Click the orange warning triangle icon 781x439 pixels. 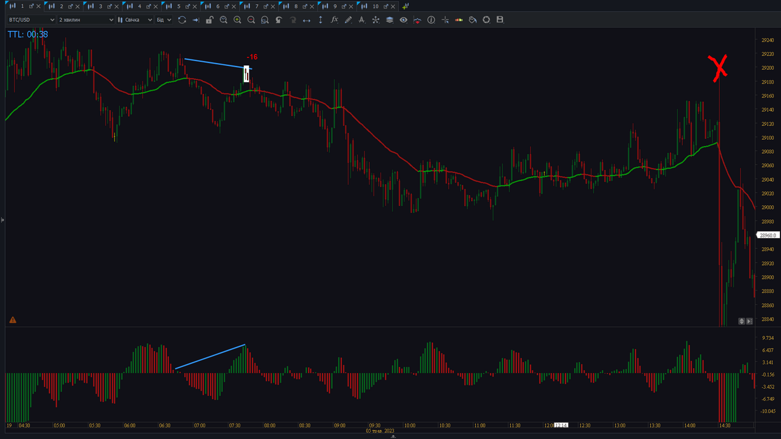13,320
